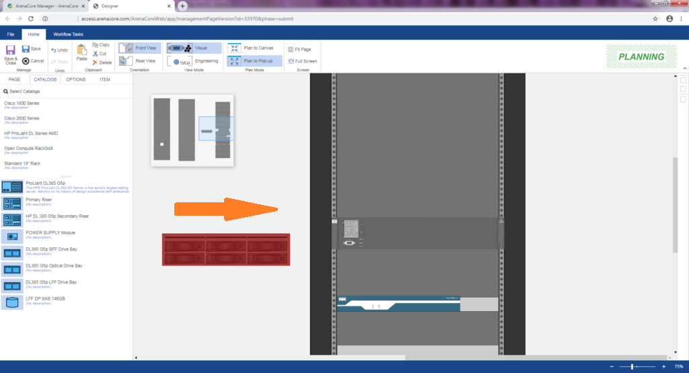Click DL385 G5p SFF Drive Bay icon
This screenshot has height=373, width=689.
click(x=12, y=253)
